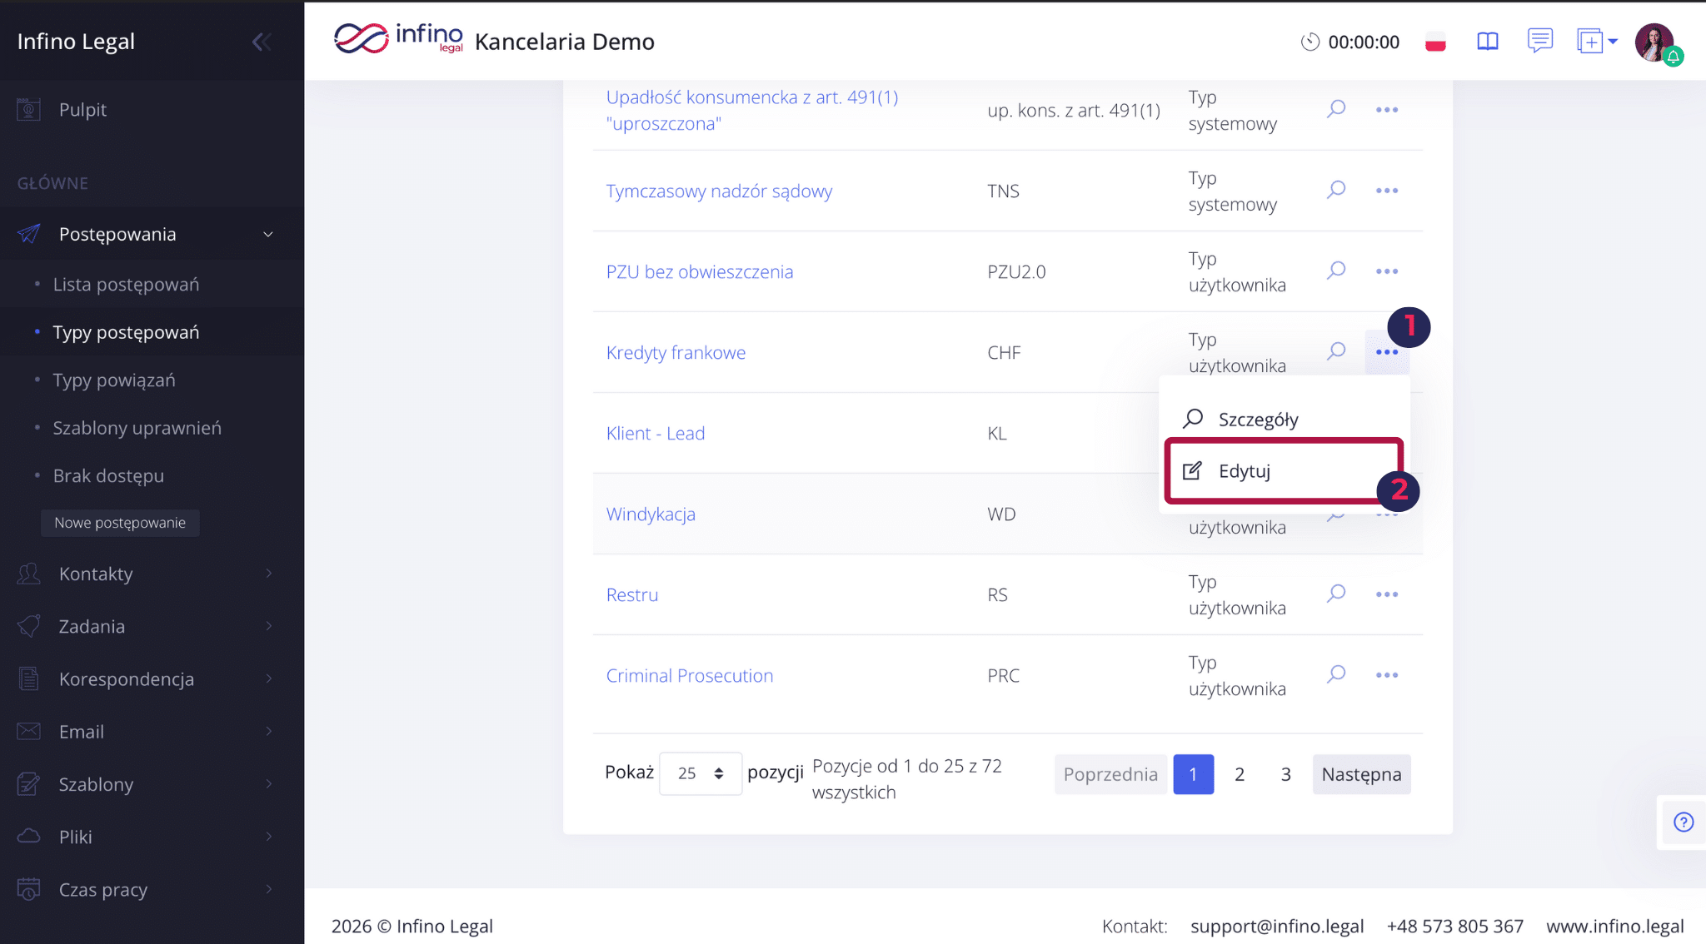The width and height of the screenshot is (1706, 944).
Task: Choose Edytuj from the context menu
Action: (1245, 471)
